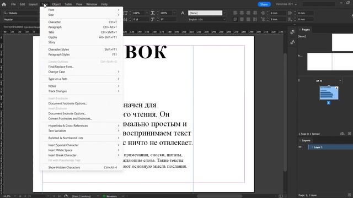Toggle visibility of Layer 1
Viewport: 353px width, 198px height.
click(300, 147)
